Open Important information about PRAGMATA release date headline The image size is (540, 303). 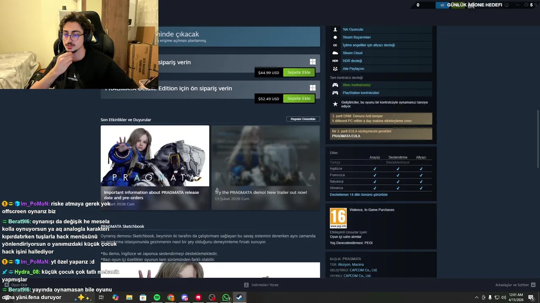point(151,195)
